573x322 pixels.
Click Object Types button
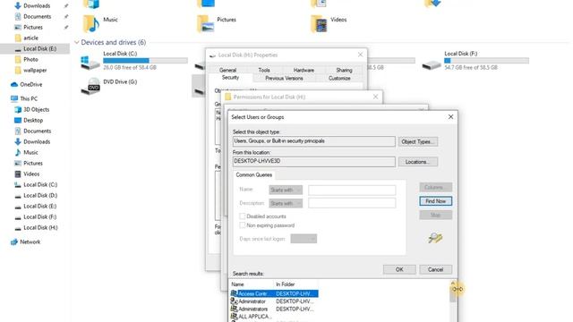(x=418, y=141)
